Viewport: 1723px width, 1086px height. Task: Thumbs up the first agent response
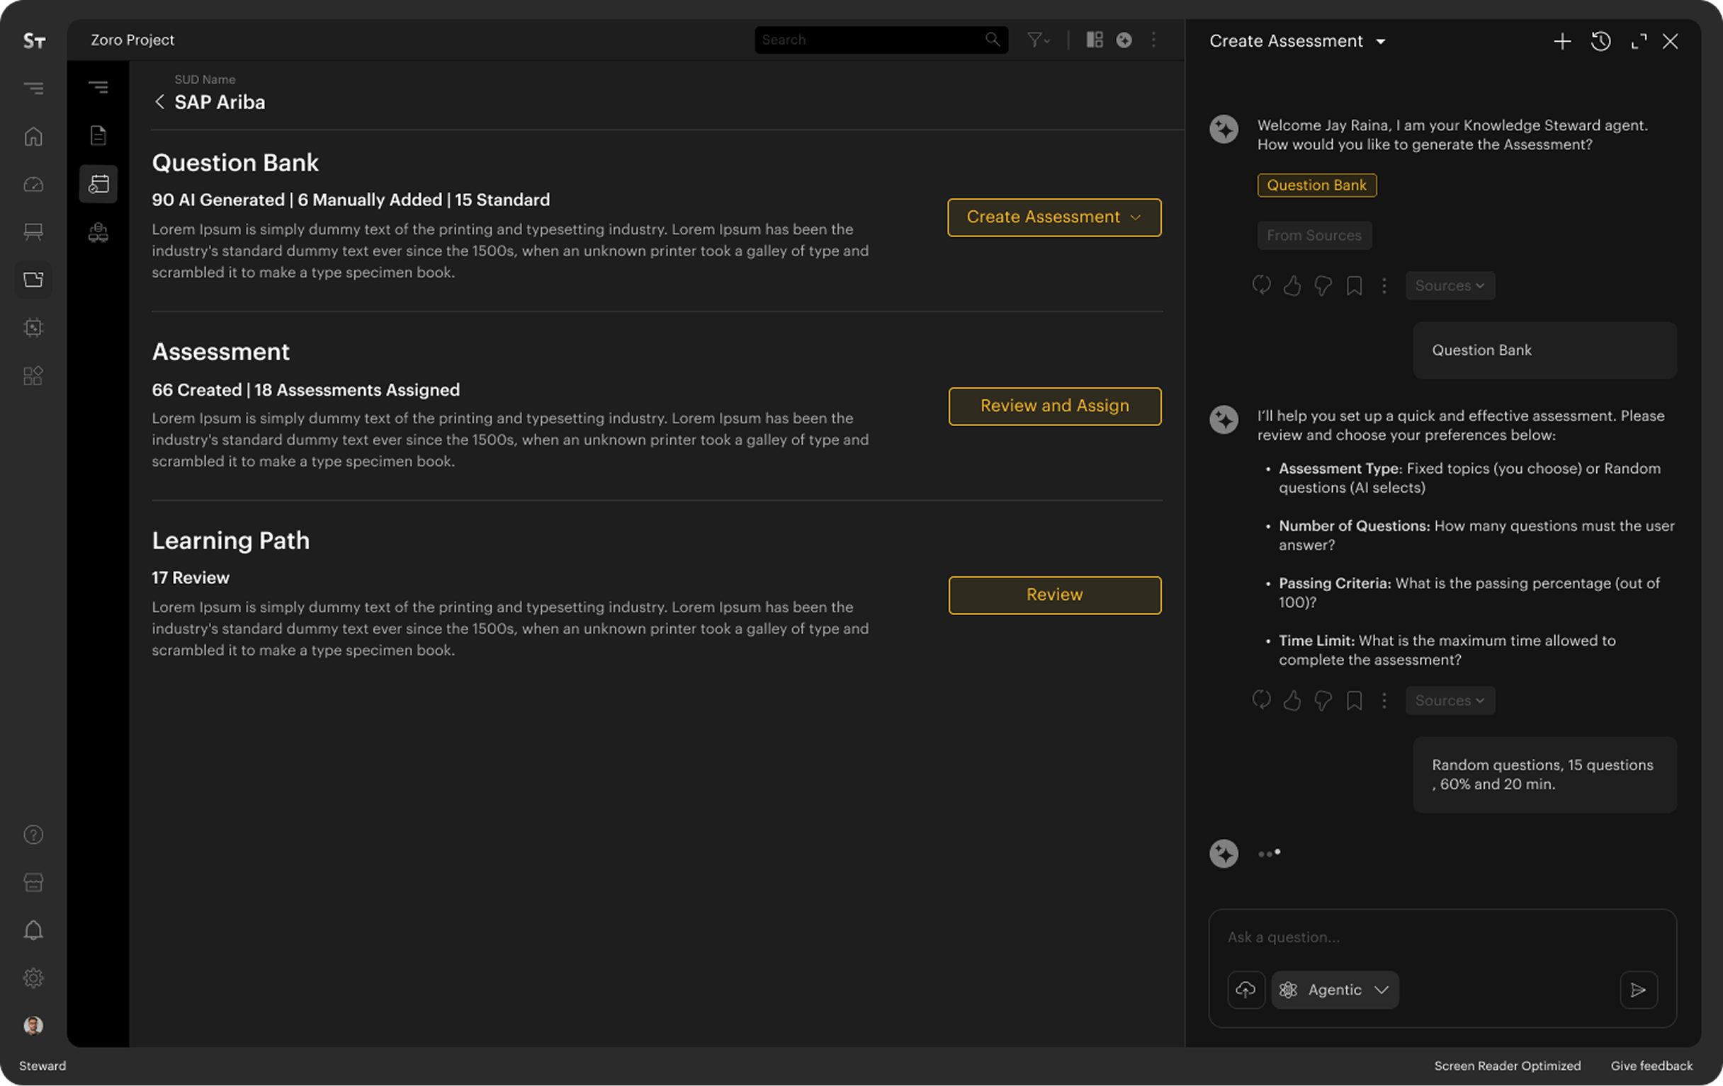pos(1292,285)
